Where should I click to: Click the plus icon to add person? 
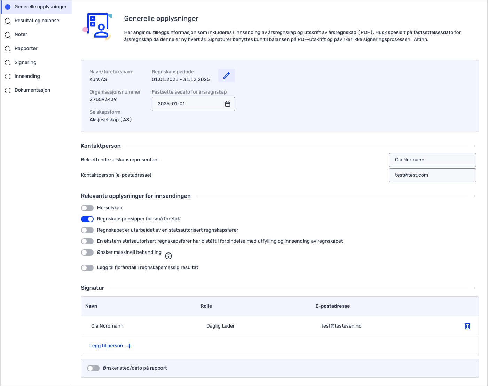click(x=130, y=346)
